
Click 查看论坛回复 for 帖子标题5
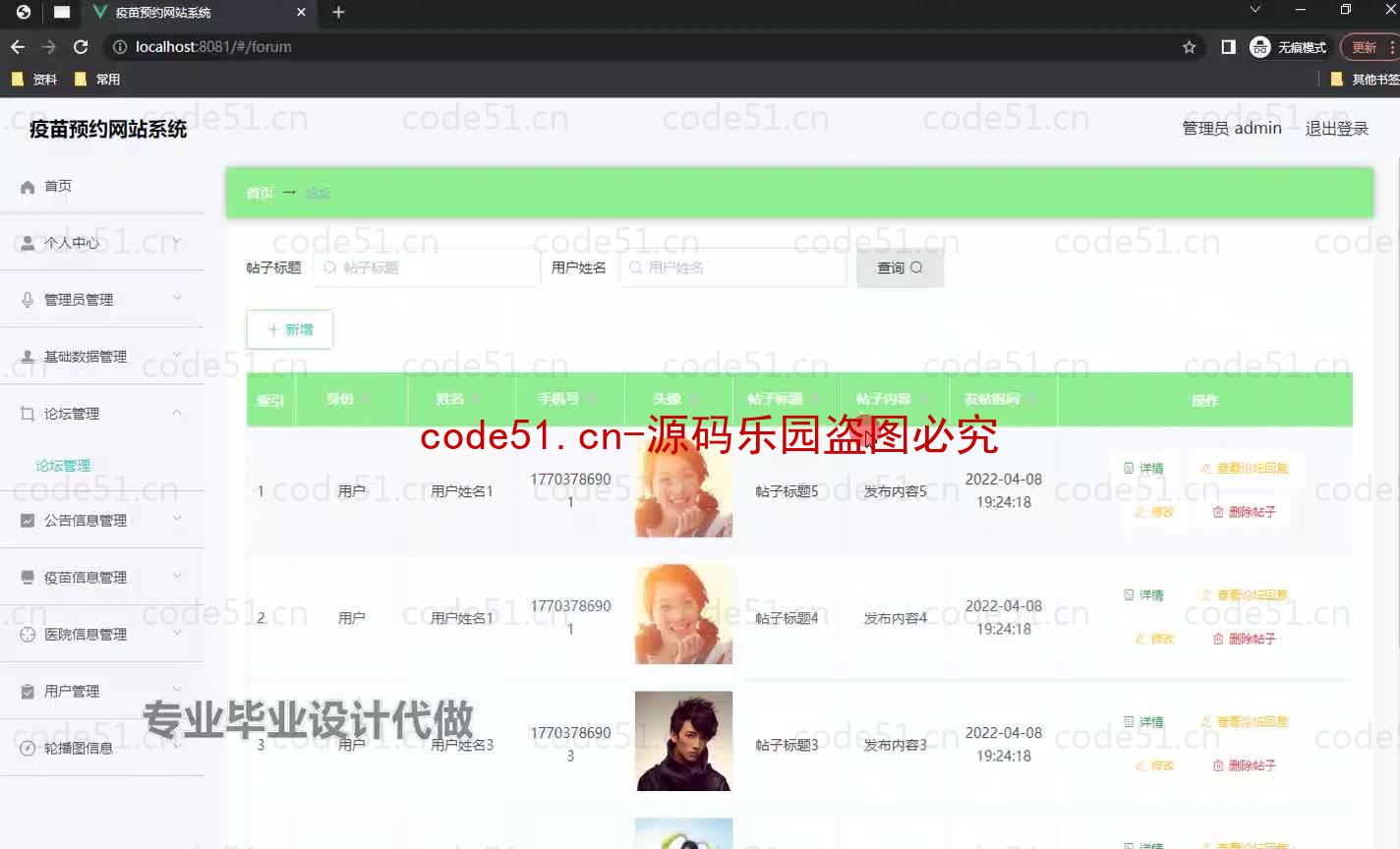coord(1244,468)
